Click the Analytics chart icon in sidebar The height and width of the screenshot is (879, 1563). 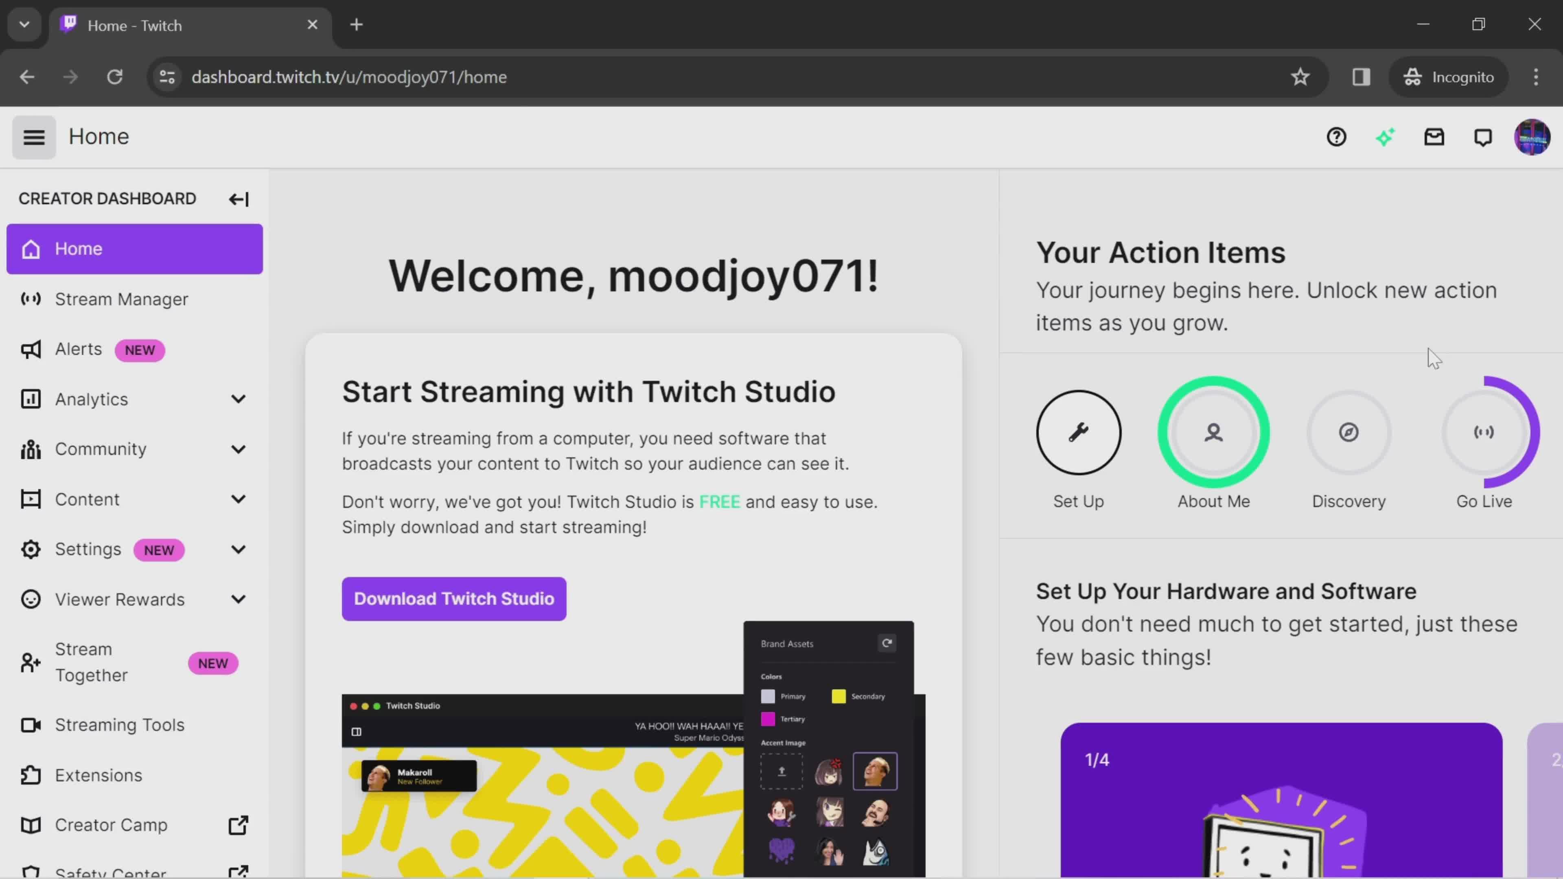[31, 399]
